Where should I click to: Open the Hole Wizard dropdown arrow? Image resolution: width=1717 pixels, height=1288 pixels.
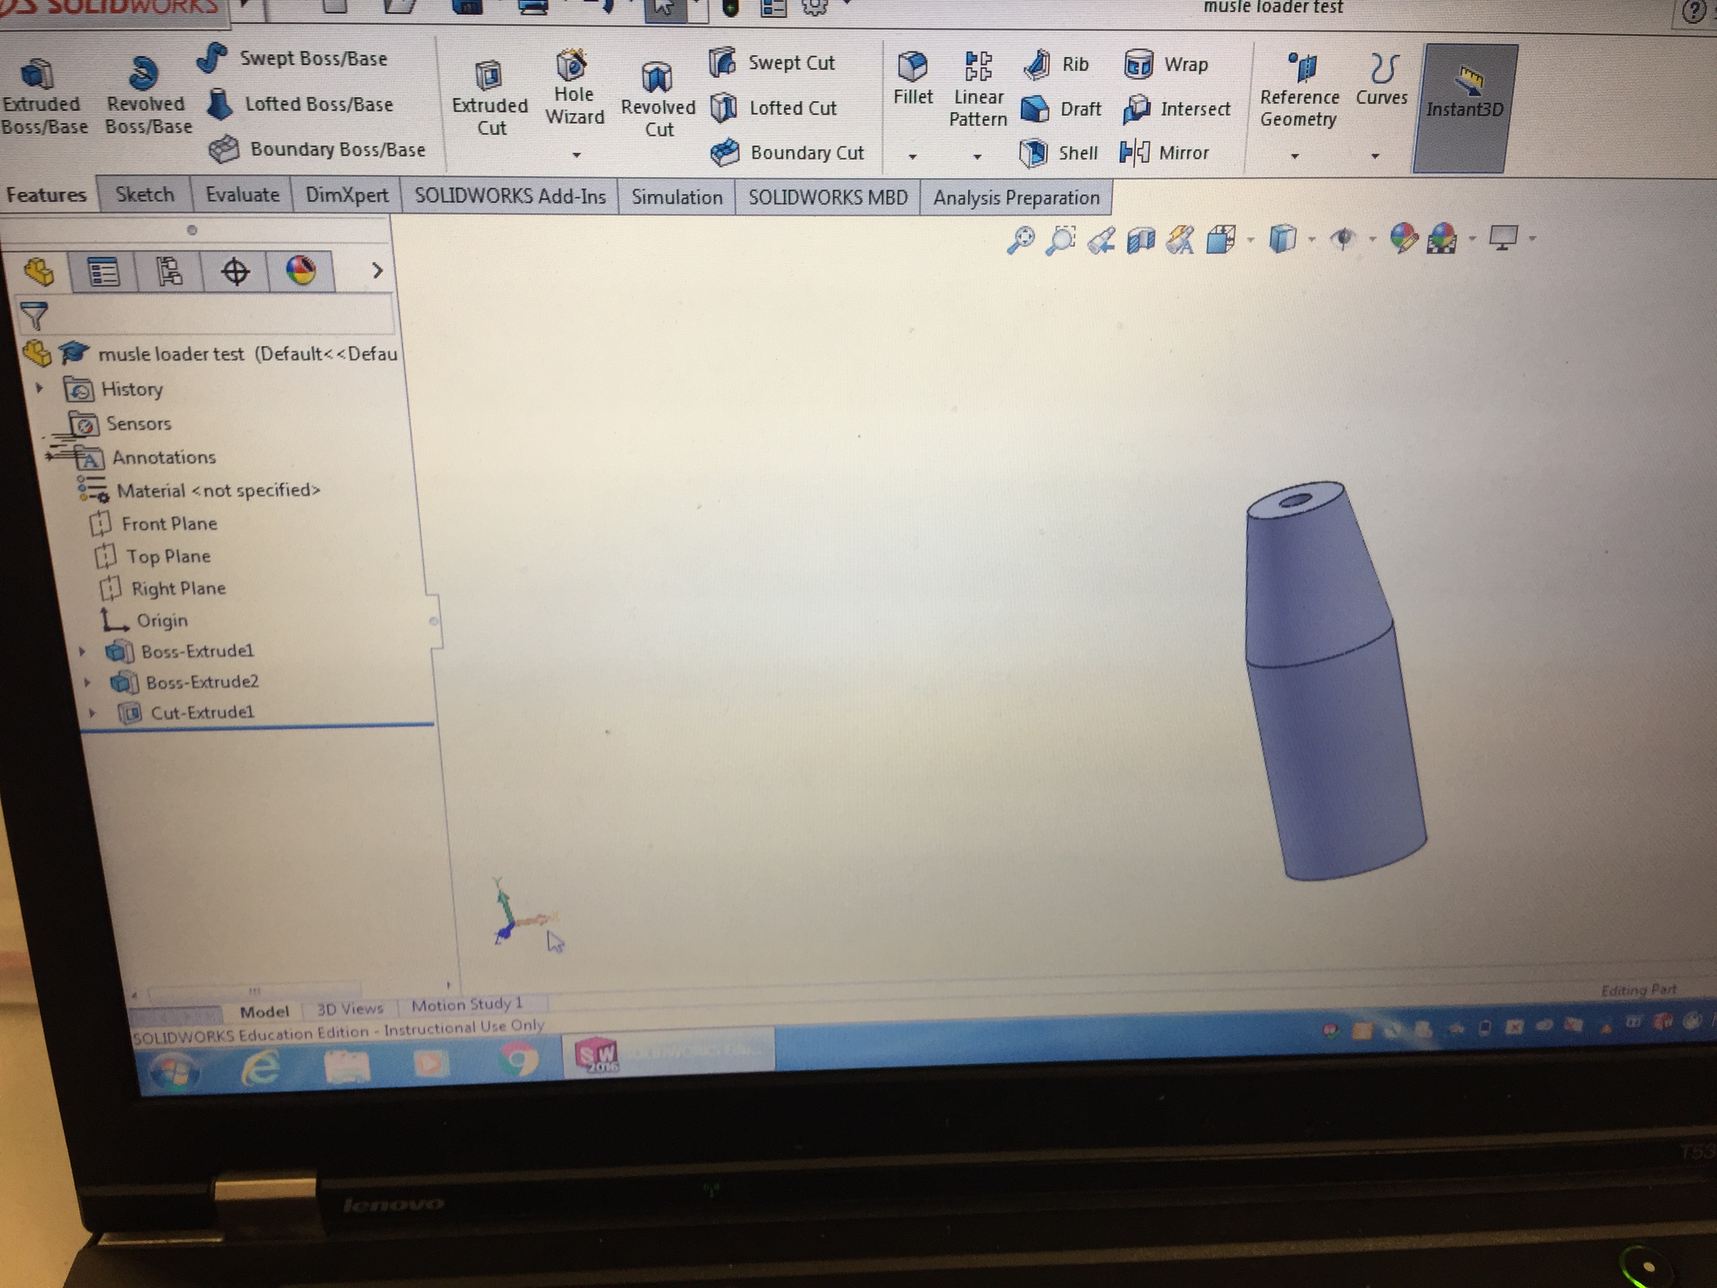coord(576,155)
